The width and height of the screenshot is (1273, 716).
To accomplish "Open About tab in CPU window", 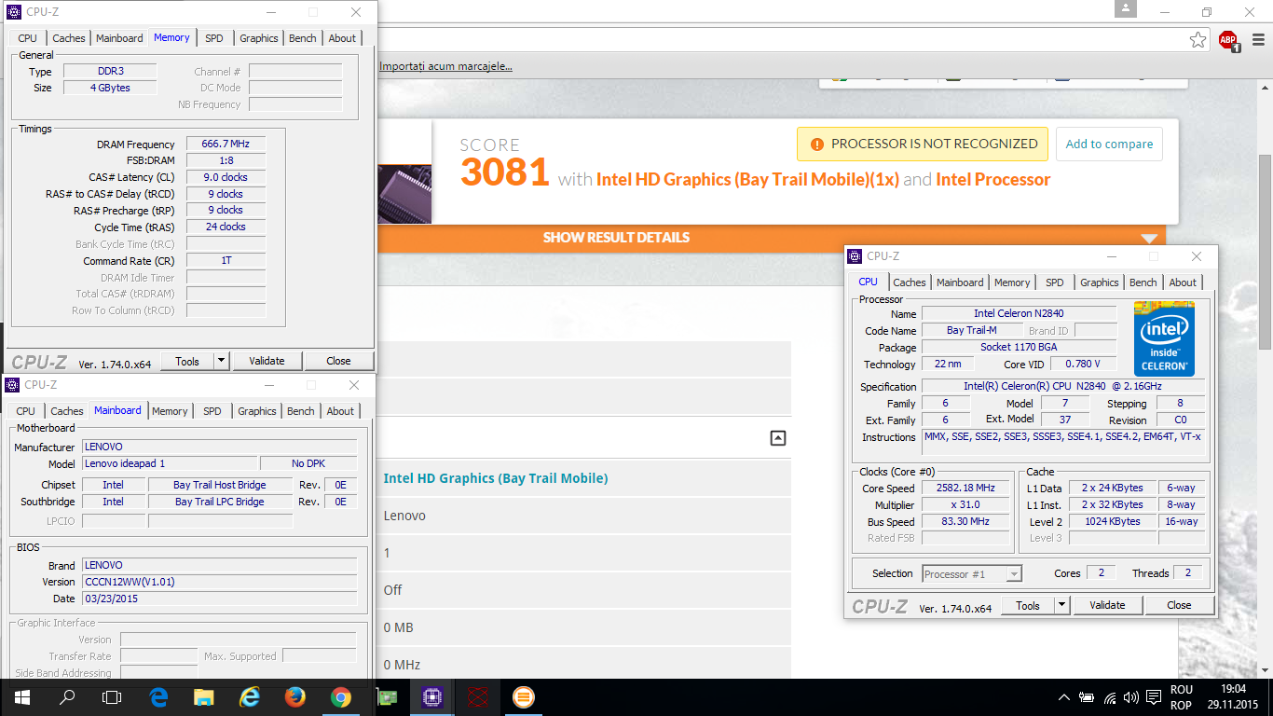I will click(1183, 282).
